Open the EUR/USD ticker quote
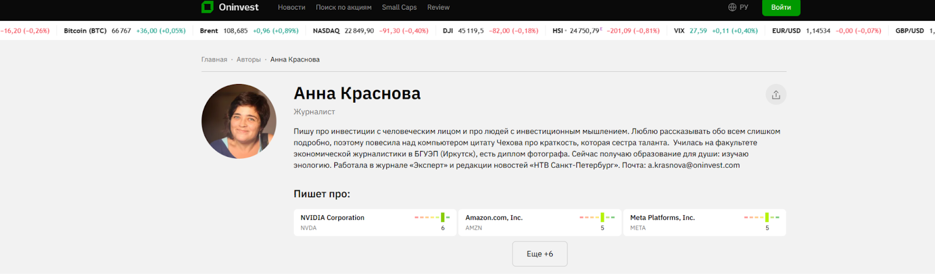 pyautogui.click(x=786, y=31)
